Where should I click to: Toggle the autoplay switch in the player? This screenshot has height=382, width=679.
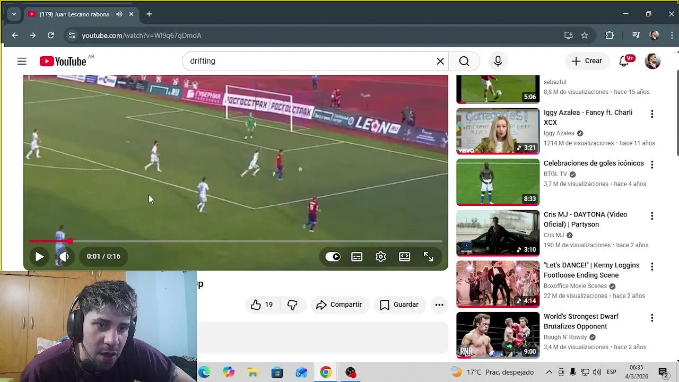point(333,257)
